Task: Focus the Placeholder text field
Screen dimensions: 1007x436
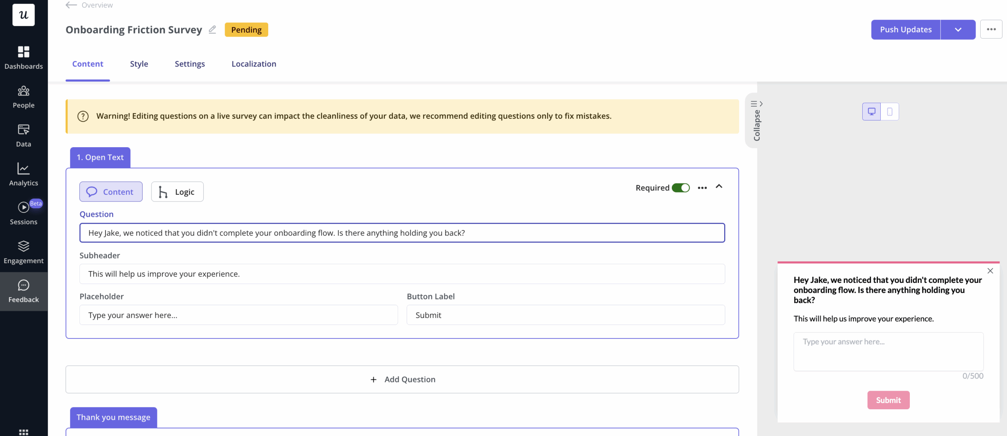Action: coord(238,315)
